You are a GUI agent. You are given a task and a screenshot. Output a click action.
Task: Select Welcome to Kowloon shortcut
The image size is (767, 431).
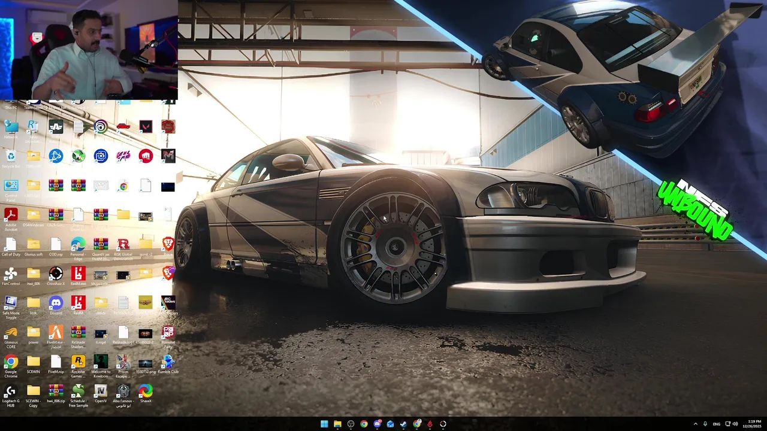pyautogui.click(x=101, y=365)
